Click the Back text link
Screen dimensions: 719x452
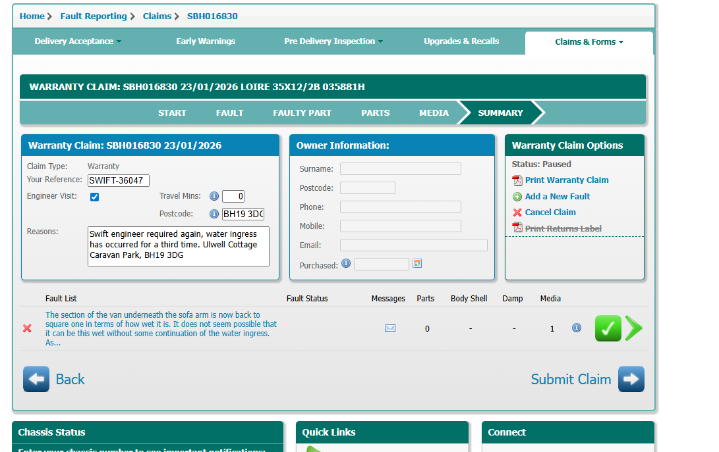[70, 379]
